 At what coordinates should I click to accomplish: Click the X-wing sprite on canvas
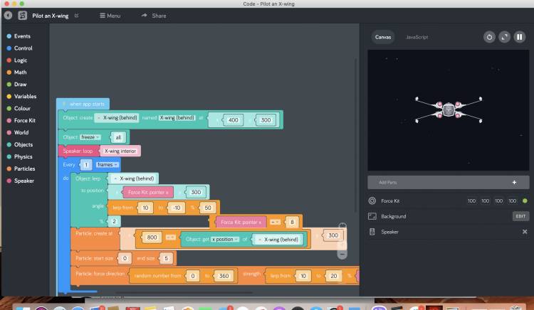[449, 109]
